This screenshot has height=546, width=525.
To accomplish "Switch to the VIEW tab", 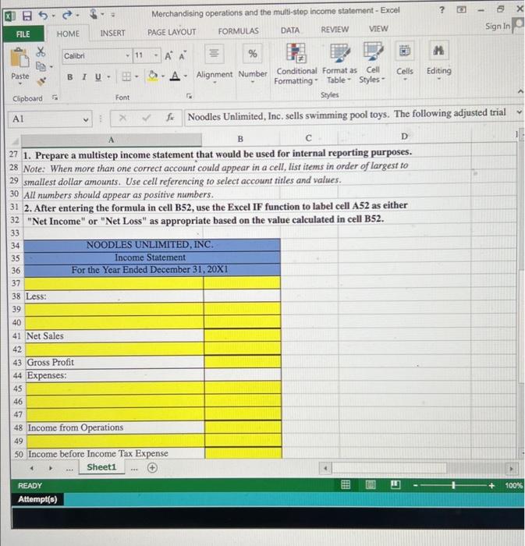I will tap(378, 29).
